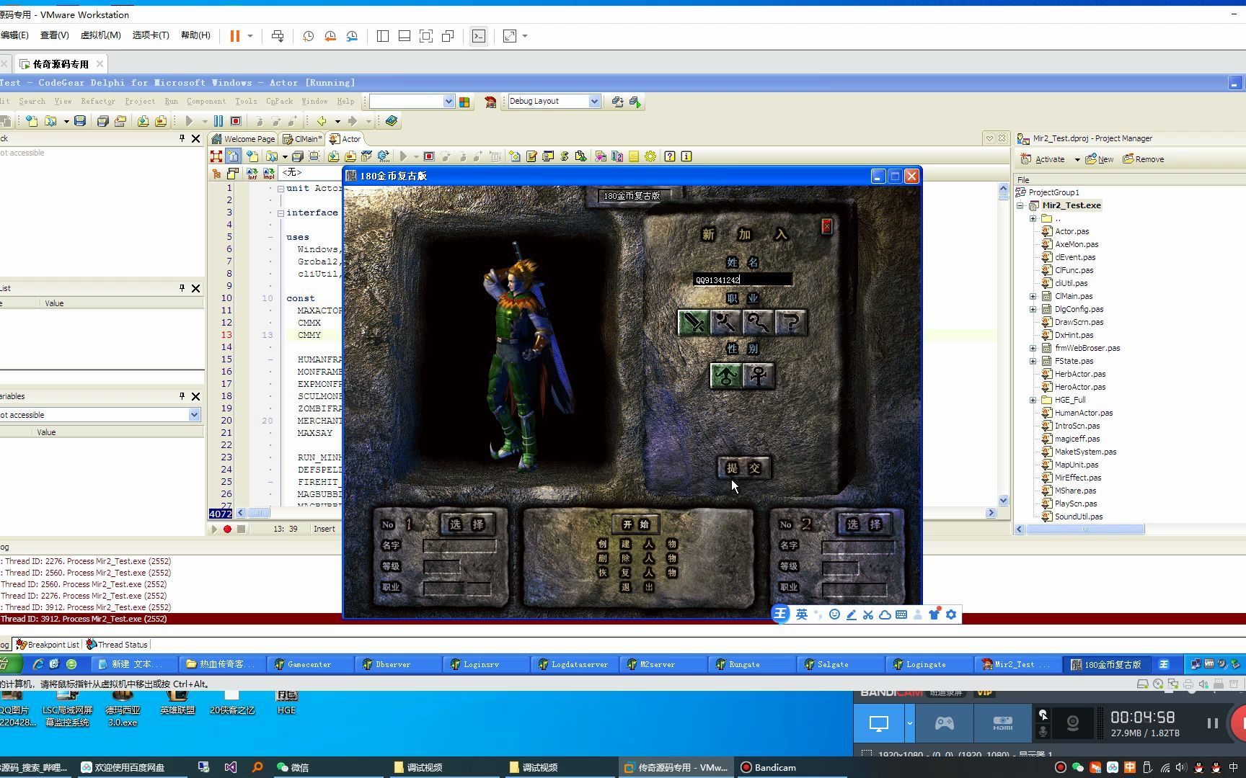Open the empty combo box in Delphi menu bar

coord(449,102)
